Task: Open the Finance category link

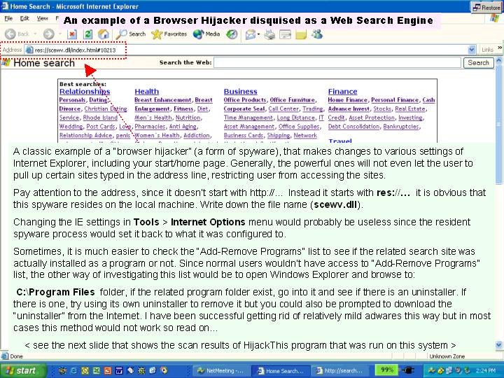Action: (x=342, y=91)
